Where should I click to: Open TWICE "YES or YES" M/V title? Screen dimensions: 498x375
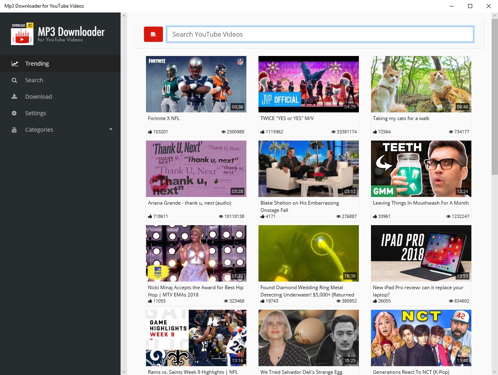point(287,118)
